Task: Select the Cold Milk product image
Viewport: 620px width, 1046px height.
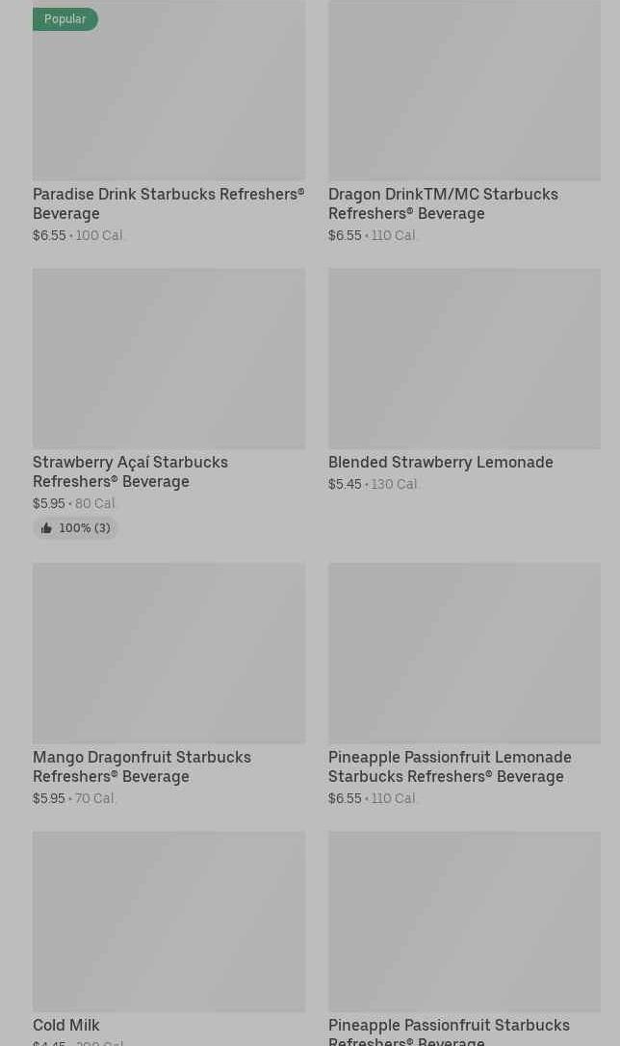Action: pos(169,922)
